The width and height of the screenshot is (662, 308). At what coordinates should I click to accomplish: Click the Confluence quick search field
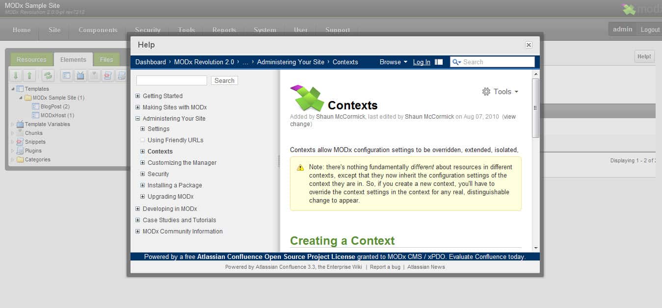497,62
